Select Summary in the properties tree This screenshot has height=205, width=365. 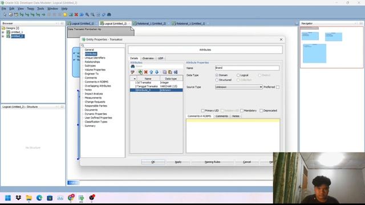pos(90,126)
